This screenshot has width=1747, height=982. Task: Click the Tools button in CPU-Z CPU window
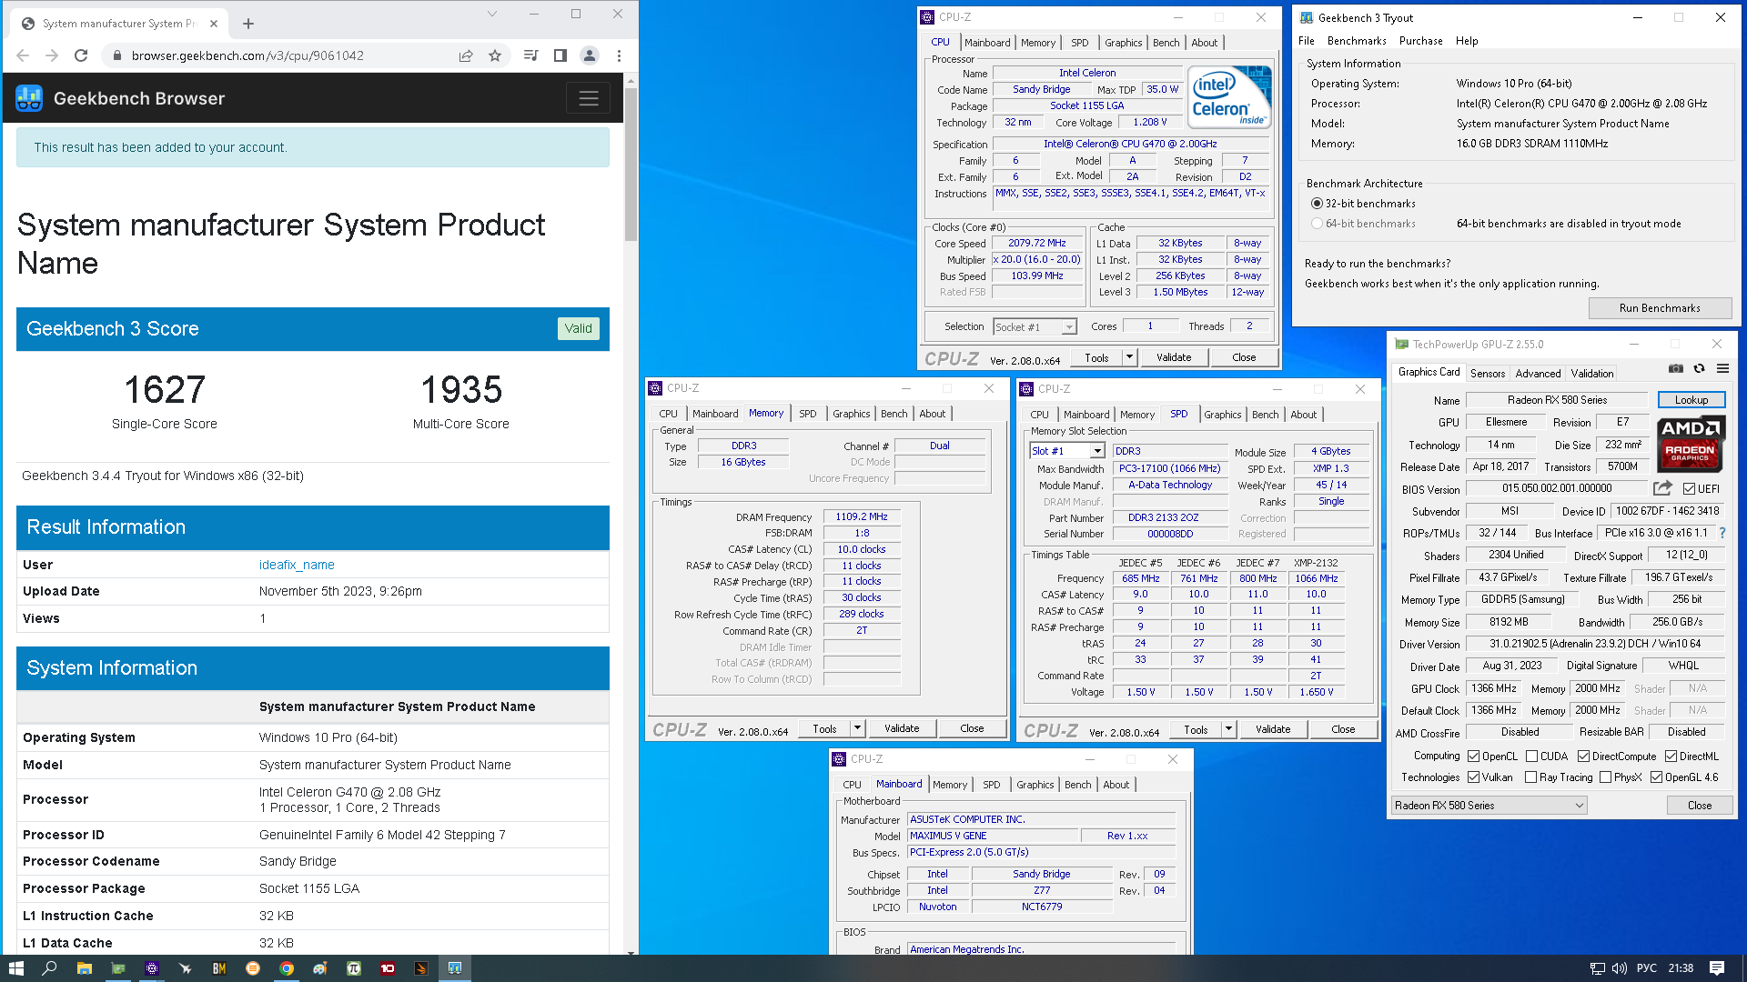(1096, 357)
